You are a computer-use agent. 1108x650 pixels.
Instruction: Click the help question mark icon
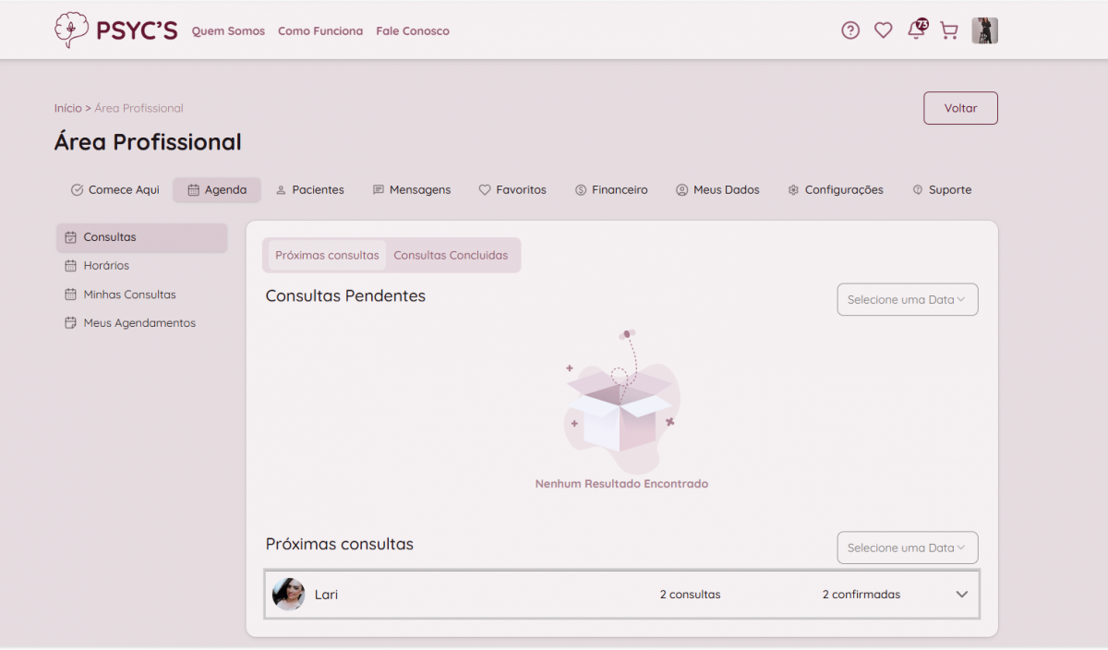[850, 30]
